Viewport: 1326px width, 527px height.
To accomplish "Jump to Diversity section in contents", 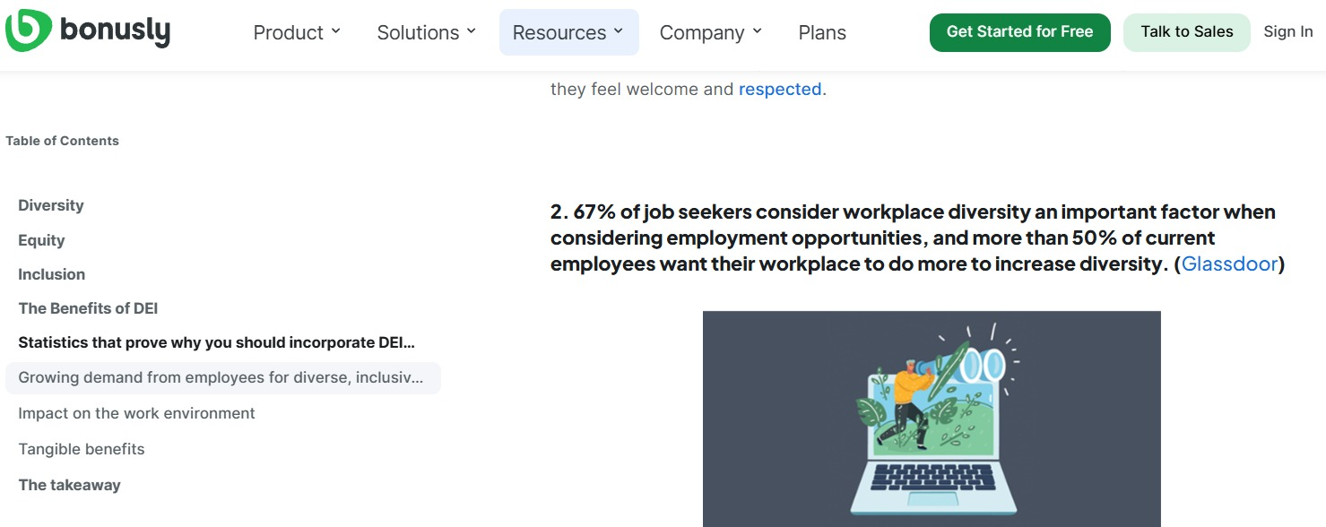I will coord(51,205).
